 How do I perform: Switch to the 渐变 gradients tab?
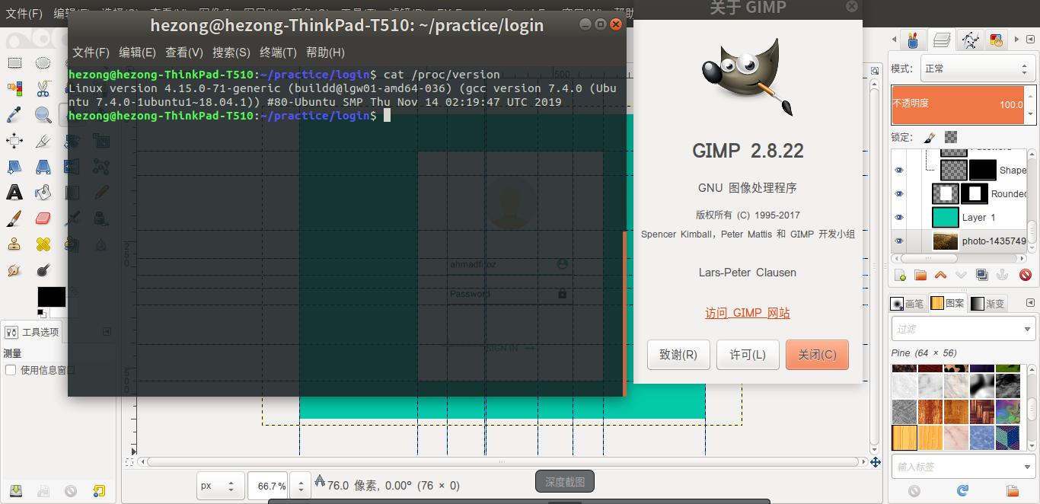988,303
